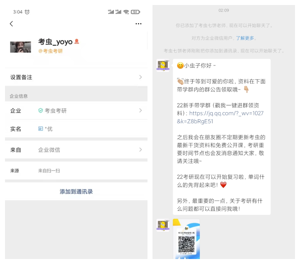Click the jq.qq.com group invite link
300x264 pixels.
(x=226, y=113)
